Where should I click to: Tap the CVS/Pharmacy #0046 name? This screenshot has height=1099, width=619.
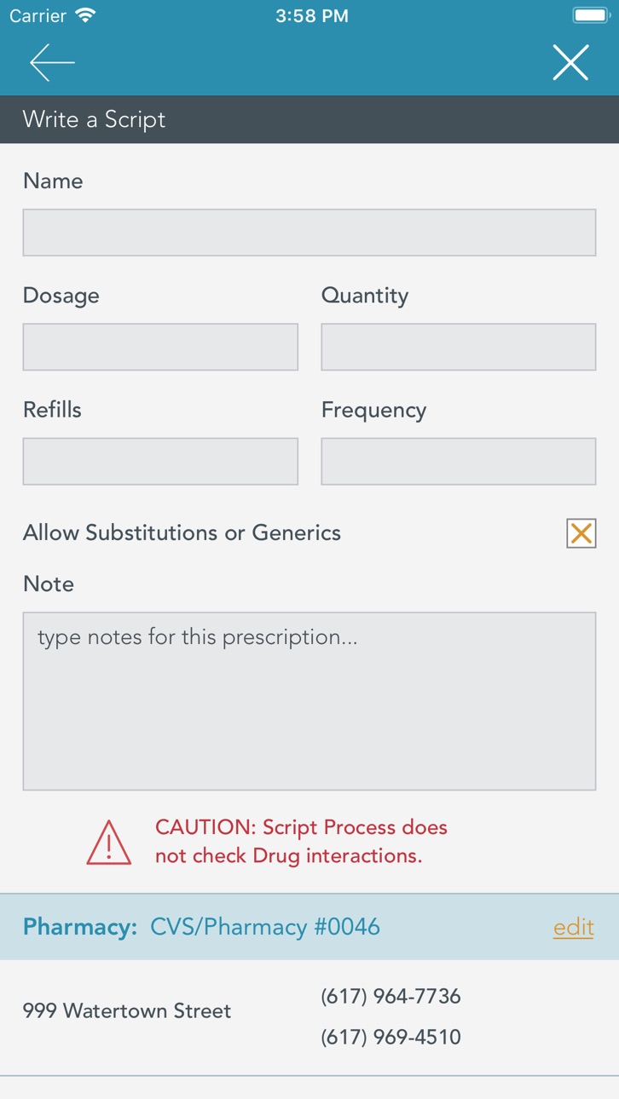click(265, 927)
